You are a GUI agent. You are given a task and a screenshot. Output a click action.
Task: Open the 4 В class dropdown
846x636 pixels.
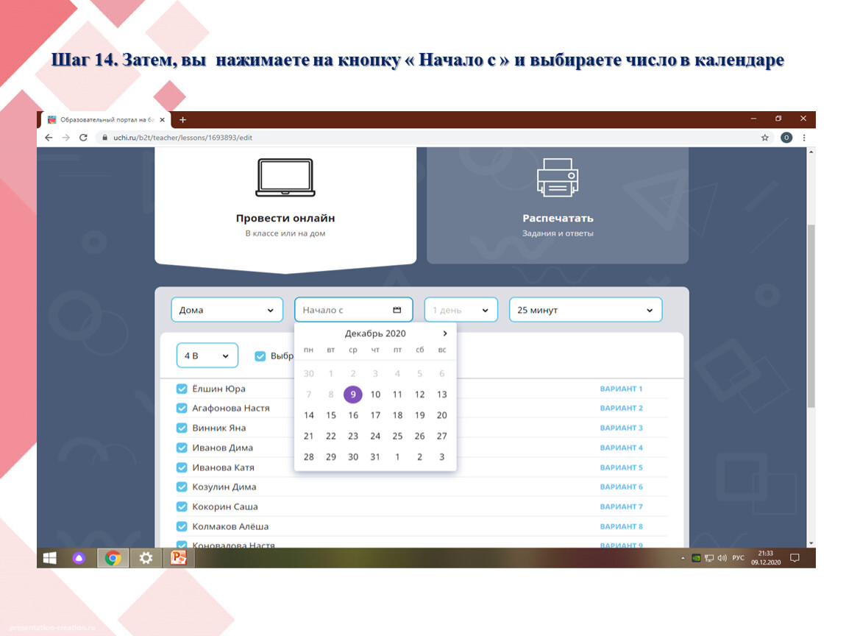point(207,356)
